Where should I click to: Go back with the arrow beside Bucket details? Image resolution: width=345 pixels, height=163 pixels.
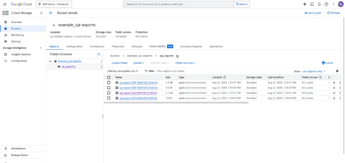coord(51,13)
